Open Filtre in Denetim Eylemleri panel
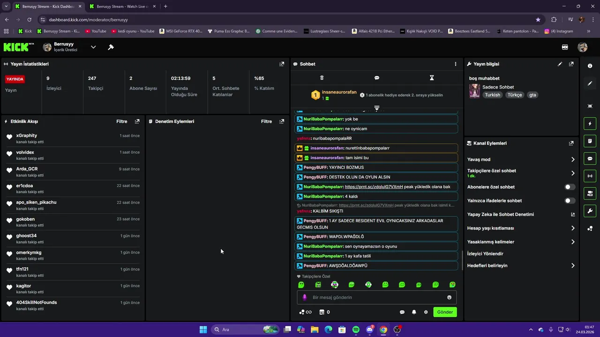Image resolution: width=600 pixels, height=337 pixels. [266, 121]
